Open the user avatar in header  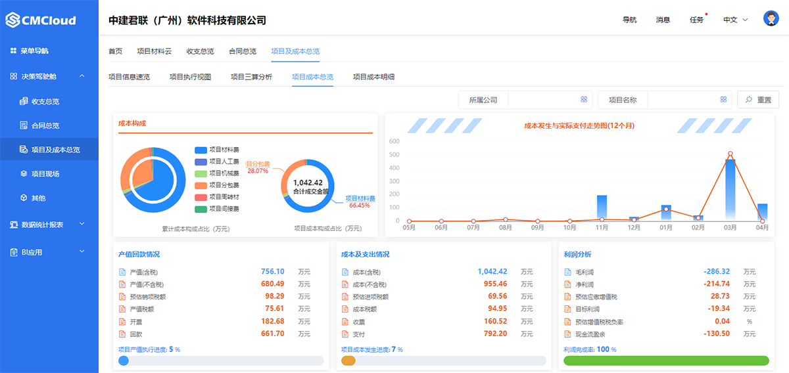tap(771, 18)
